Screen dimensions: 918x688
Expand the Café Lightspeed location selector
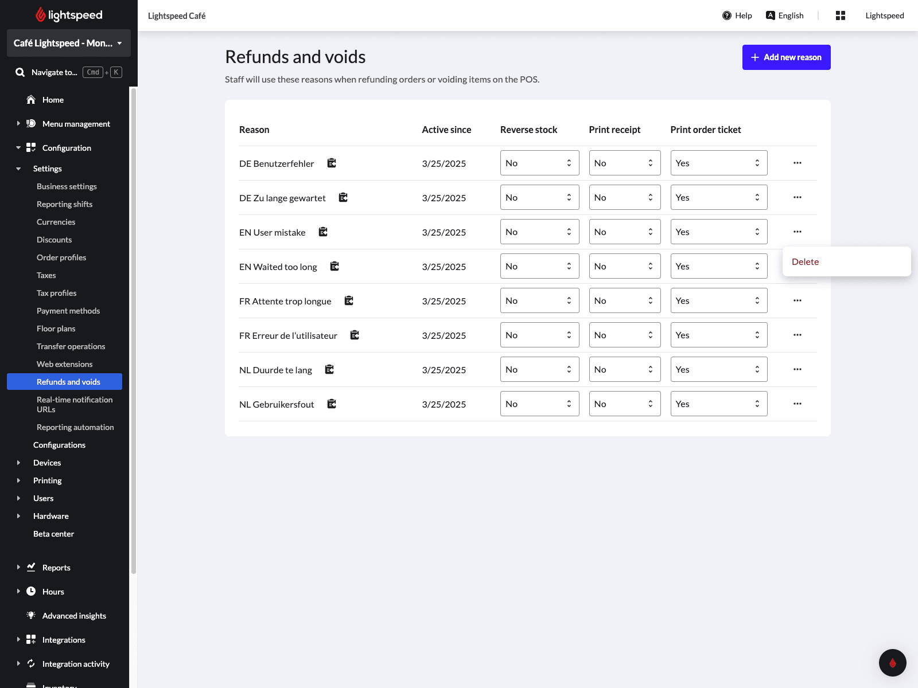(x=68, y=43)
